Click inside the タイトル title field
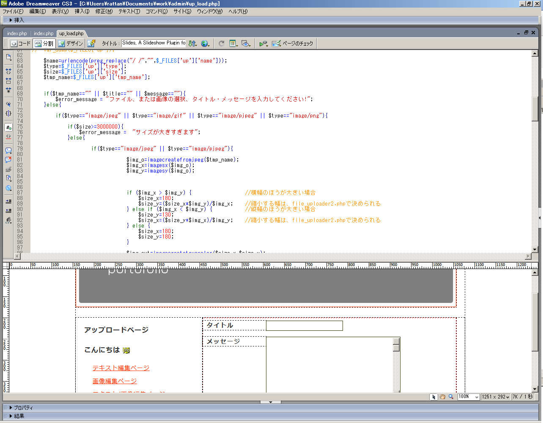Viewport: 543px width, 423px height. point(304,325)
